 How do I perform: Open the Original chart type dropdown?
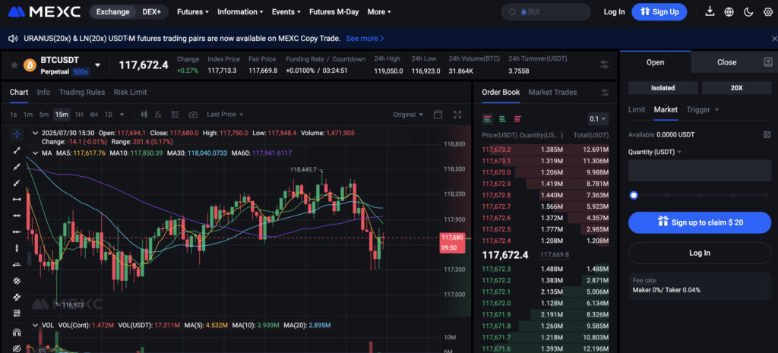[x=408, y=115]
